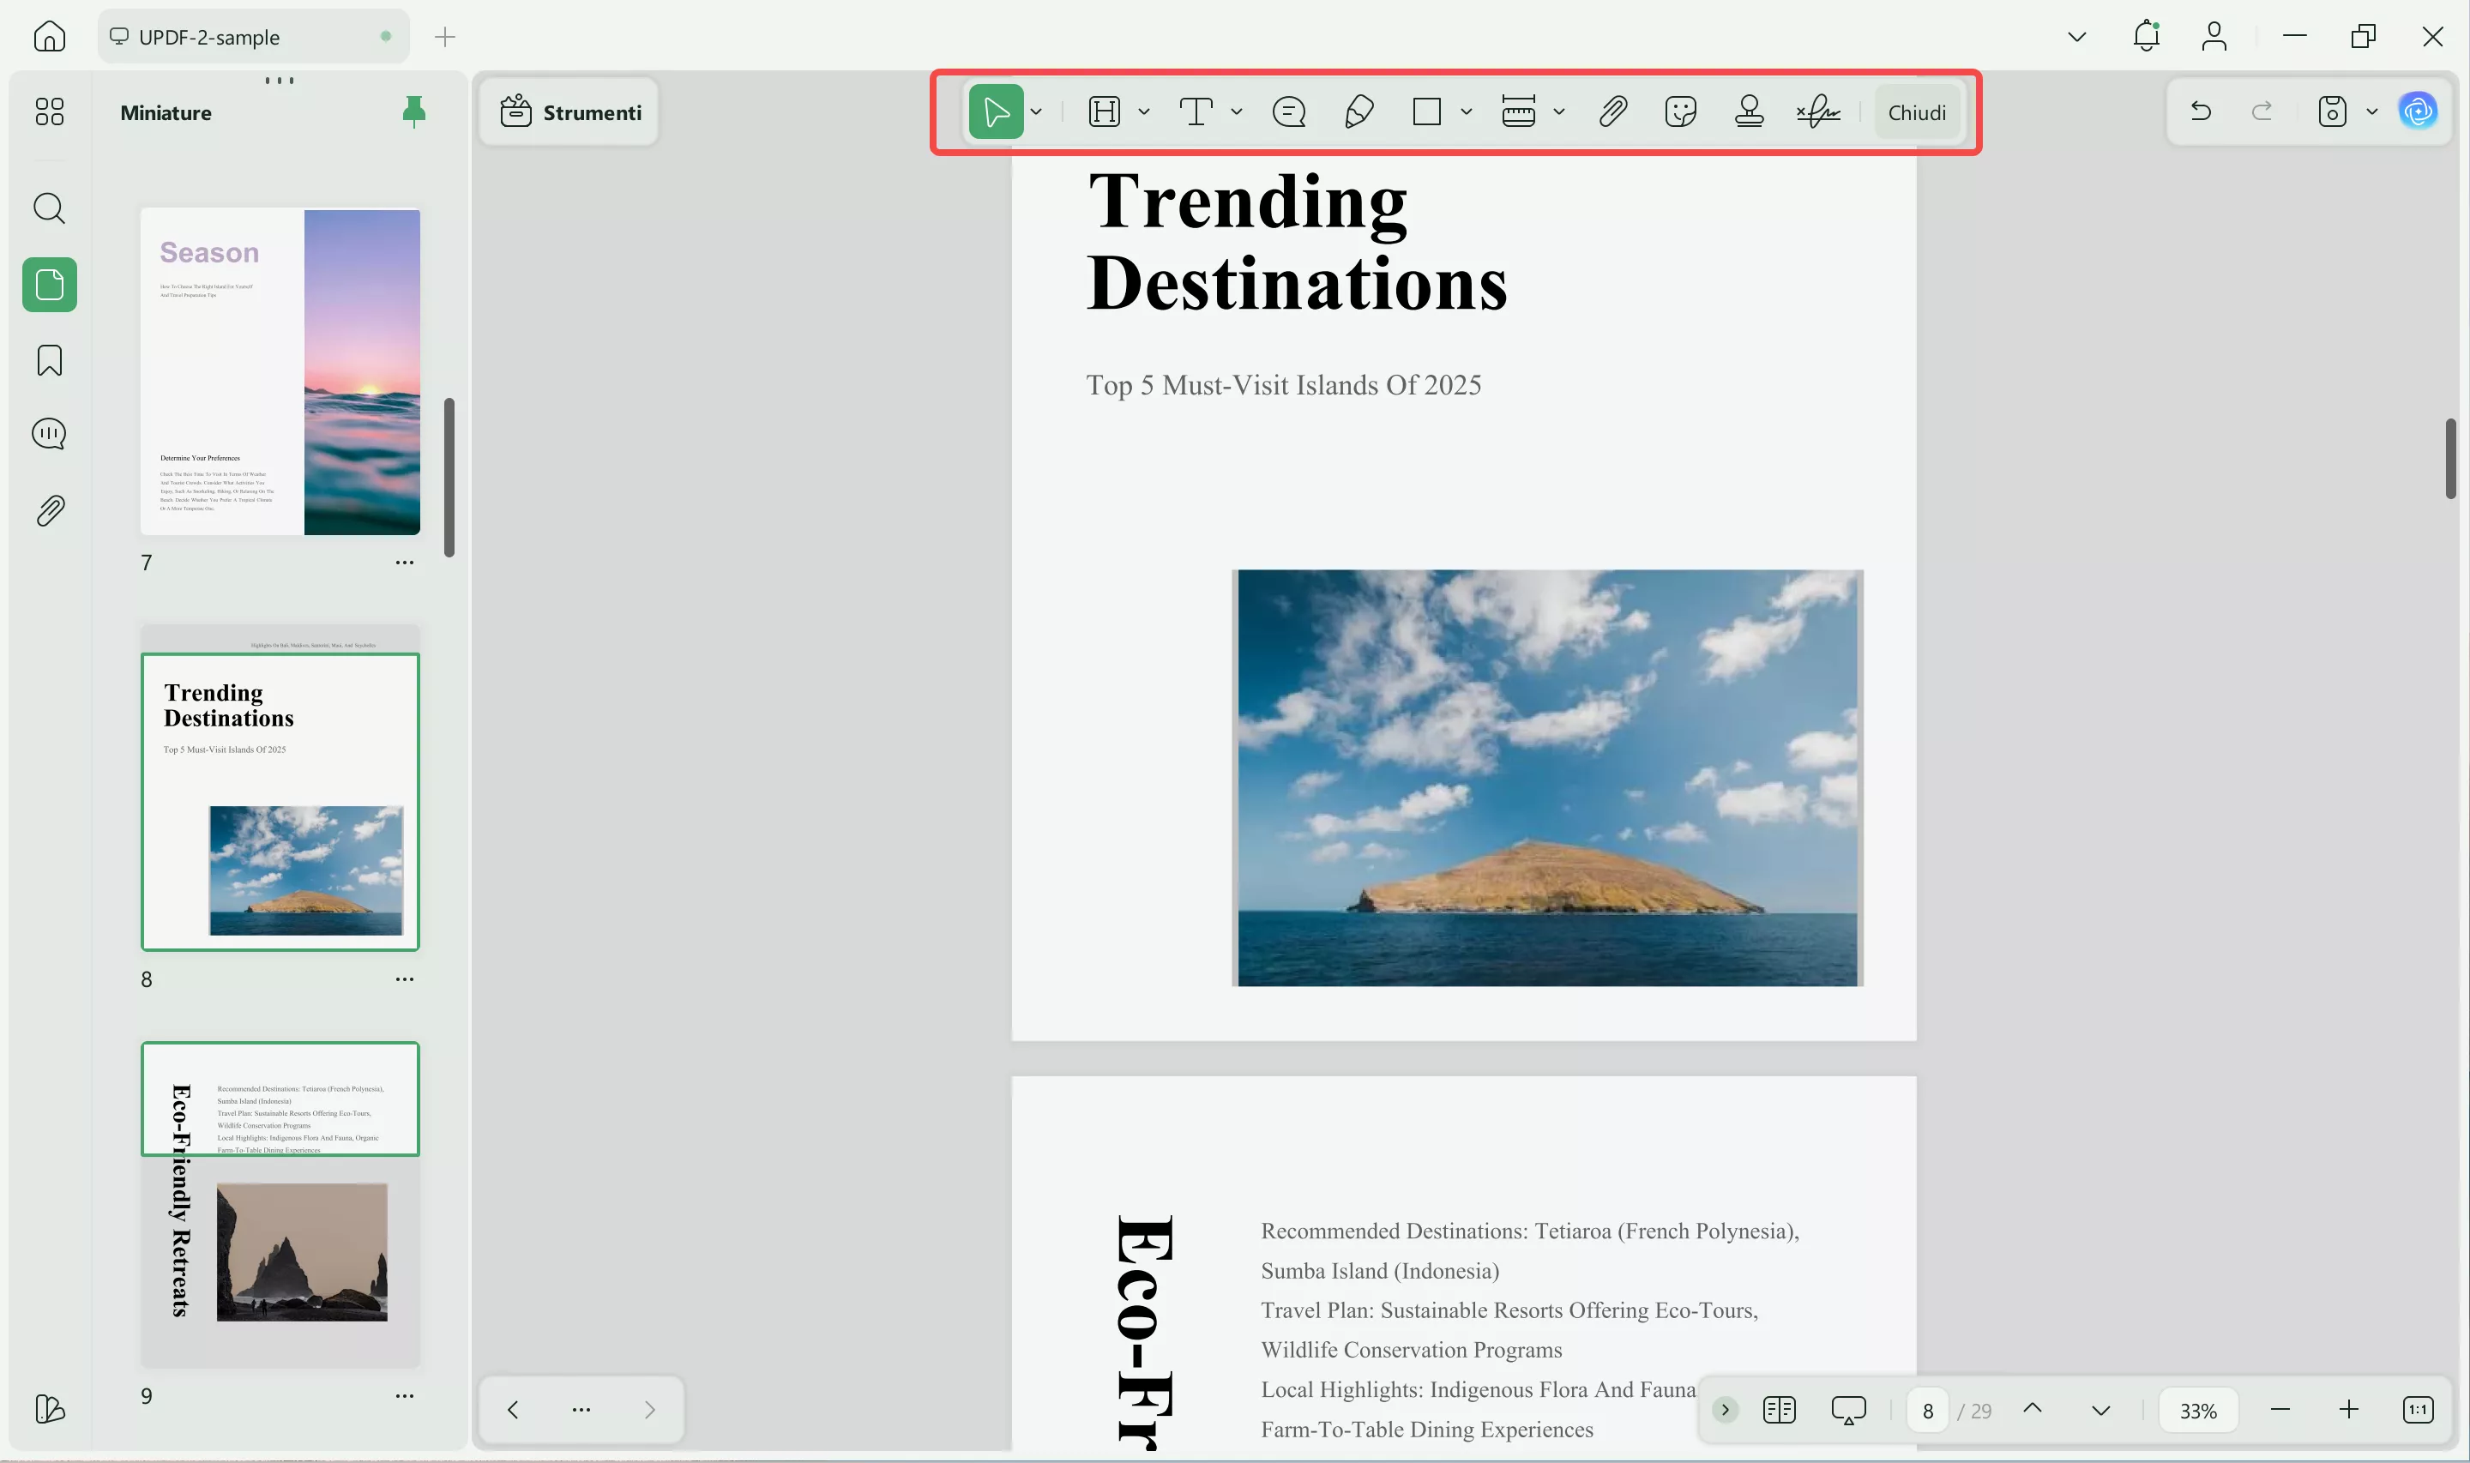The image size is (2470, 1463).
Task: Toggle actual size 1:1 view
Action: pos(2418,1410)
